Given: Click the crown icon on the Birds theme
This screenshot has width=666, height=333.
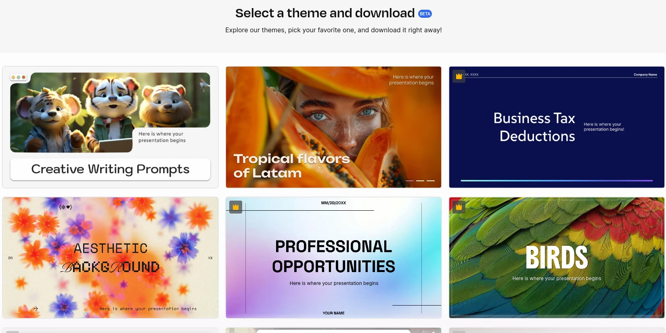Looking at the screenshot, I should click(x=459, y=207).
